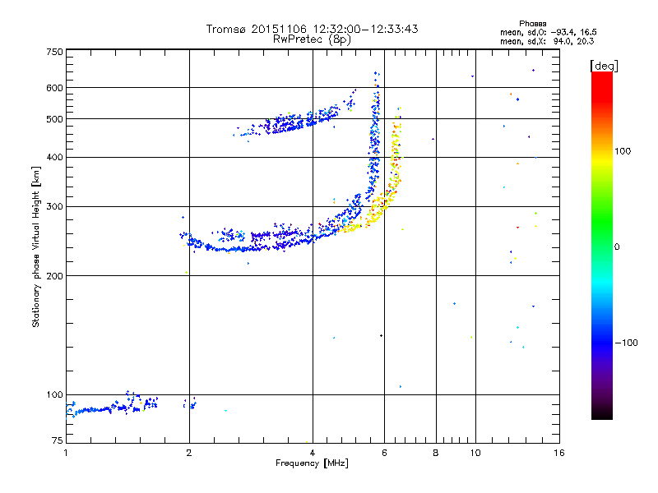Click the x-axis tick label '1'
The height and width of the screenshot is (493, 658).
point(66,453)
